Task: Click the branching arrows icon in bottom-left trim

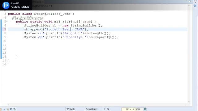Action: click(15, 109)
